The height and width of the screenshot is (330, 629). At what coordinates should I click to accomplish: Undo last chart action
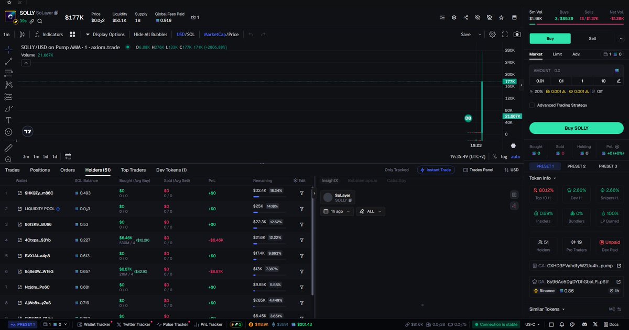[251, 35]
